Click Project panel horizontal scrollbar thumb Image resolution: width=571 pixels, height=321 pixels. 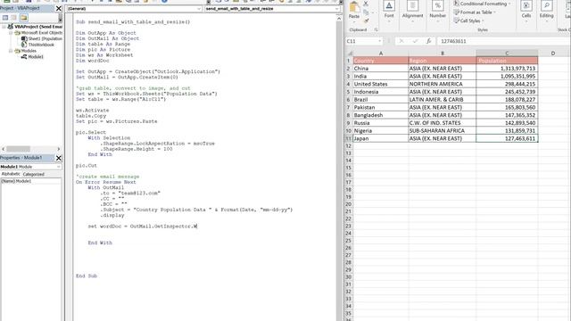[18, 149]
